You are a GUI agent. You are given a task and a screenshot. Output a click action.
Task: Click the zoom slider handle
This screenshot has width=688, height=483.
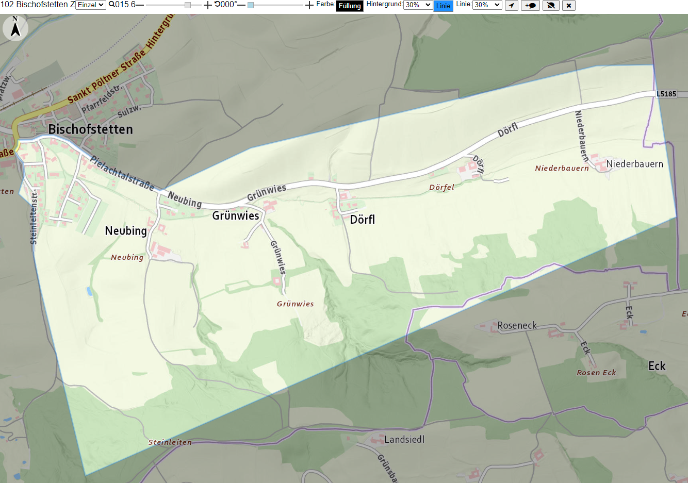click(x=188, y=5)
